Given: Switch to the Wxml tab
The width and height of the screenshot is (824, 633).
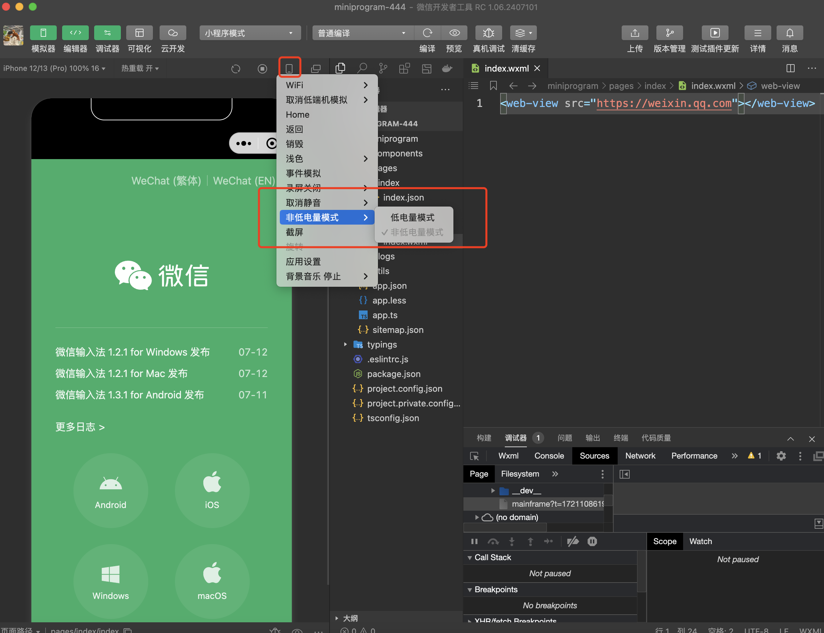Looking at the screenshot, I should pos(508,456).
